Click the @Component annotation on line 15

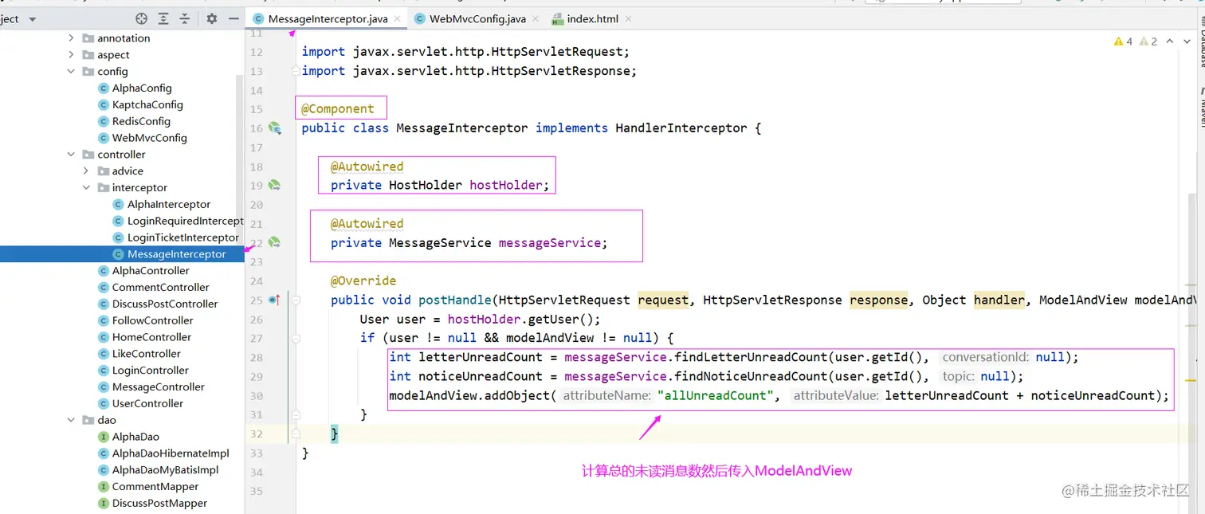pos(338,109)
